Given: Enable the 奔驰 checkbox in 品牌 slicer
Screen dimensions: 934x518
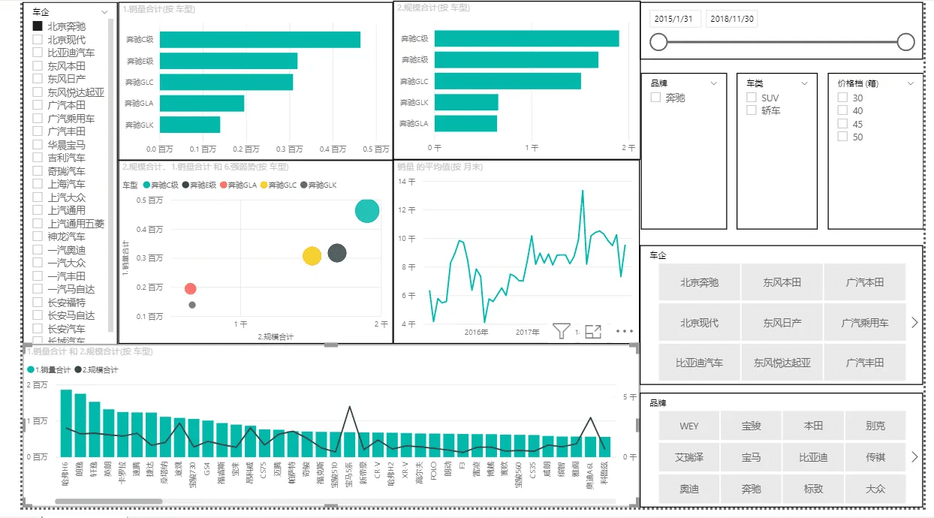Looking at the screenshot, I should coord(656,98).
